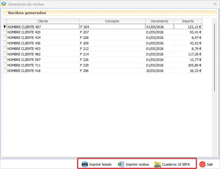220x169 pixels.
Task: Click the amount 13,77 € cell
Action: click(188, 60)
